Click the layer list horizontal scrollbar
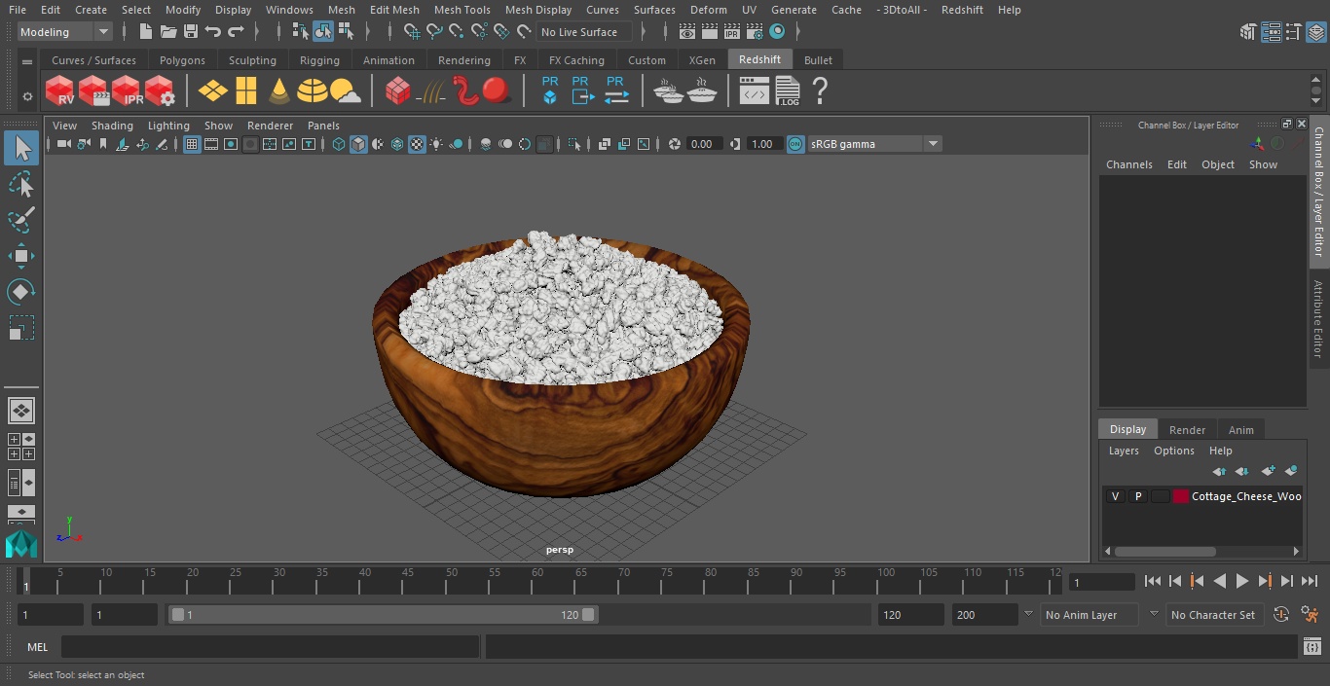This screenshot has height=686, width=1330. [x=1165, y=551]
